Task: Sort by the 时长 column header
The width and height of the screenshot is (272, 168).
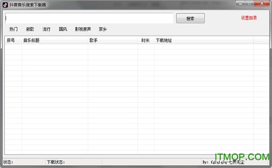Action: (x=146, y=40)
